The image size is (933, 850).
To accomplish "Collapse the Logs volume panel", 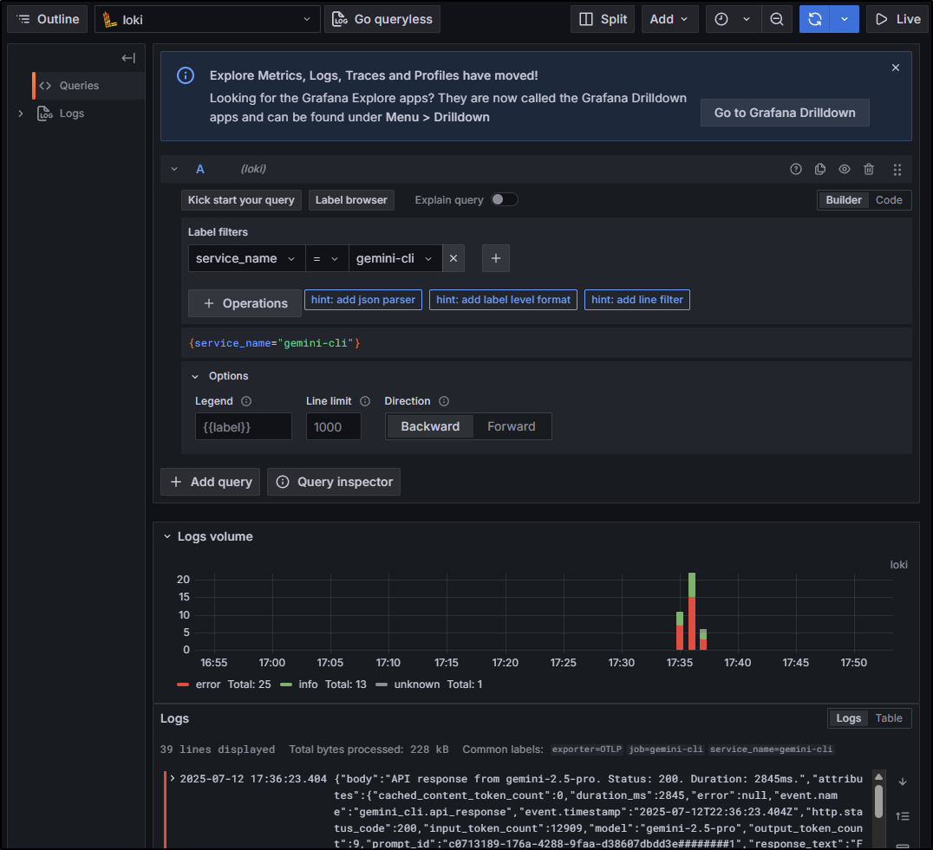I will click(x=167, y=536).
